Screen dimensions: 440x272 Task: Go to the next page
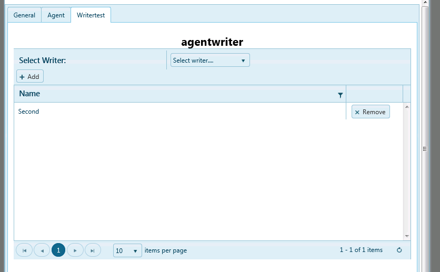(76, 250)
